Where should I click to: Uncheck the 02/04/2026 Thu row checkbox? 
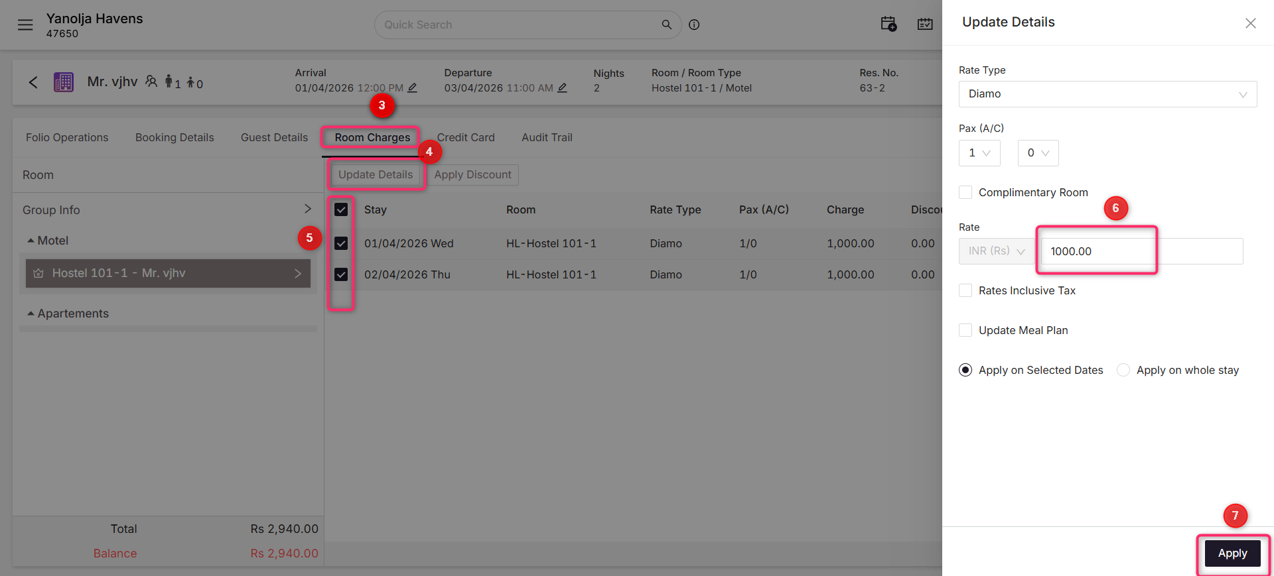[341, 274]
